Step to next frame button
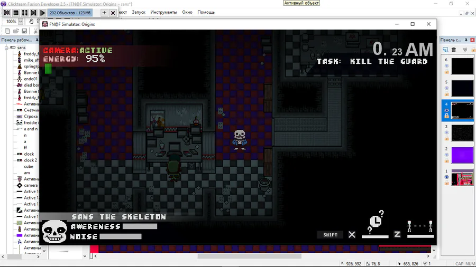This screenshot has width=476, height=267. tap(33, 13)
